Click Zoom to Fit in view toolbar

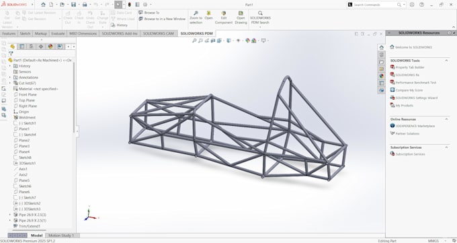(x=194, y=40)
